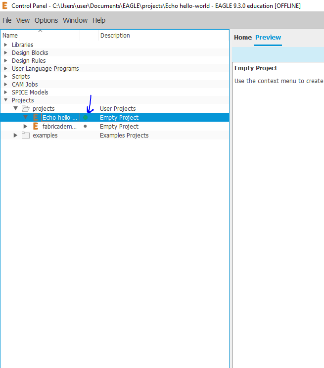Click Empty Project description of Echo row
Screen dimensions: 324x368
[119, 118]
